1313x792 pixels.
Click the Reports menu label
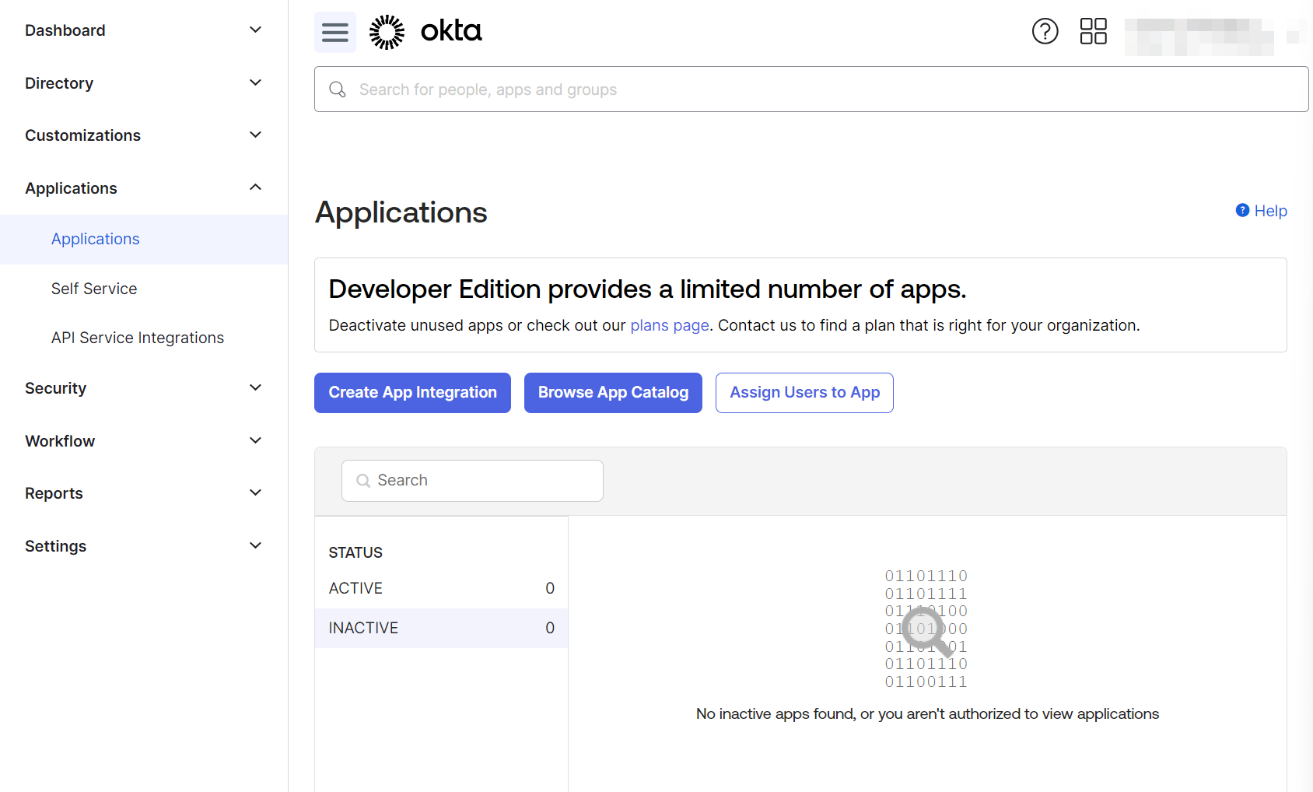(54, 493)
